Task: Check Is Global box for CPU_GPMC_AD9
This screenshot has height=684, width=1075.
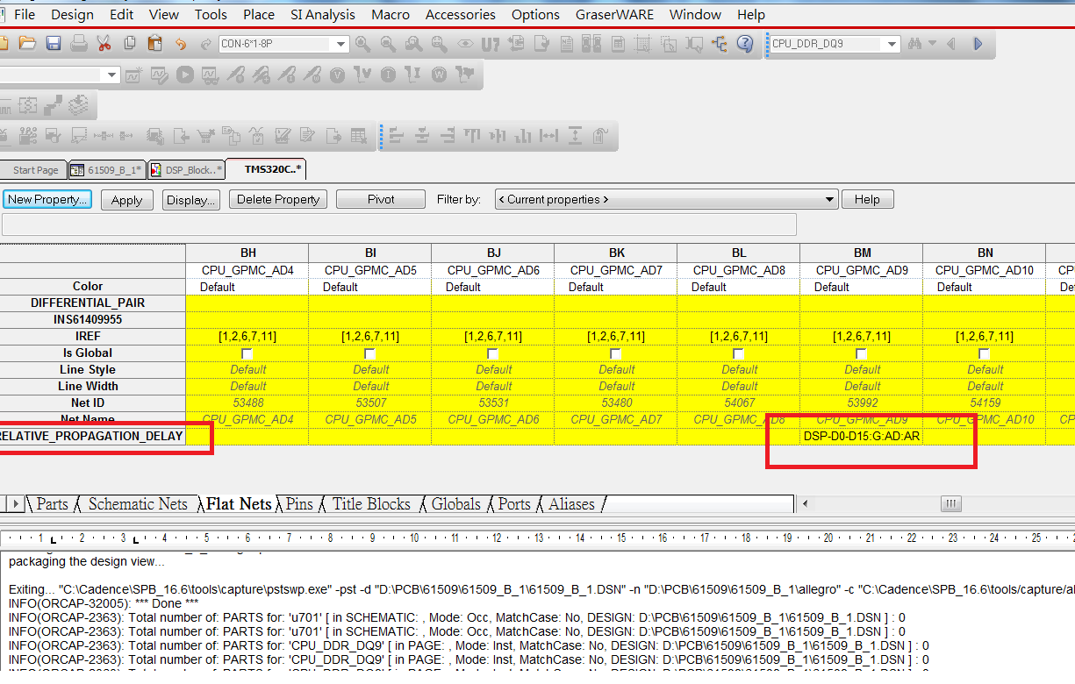Action: [x=862, y=353]
